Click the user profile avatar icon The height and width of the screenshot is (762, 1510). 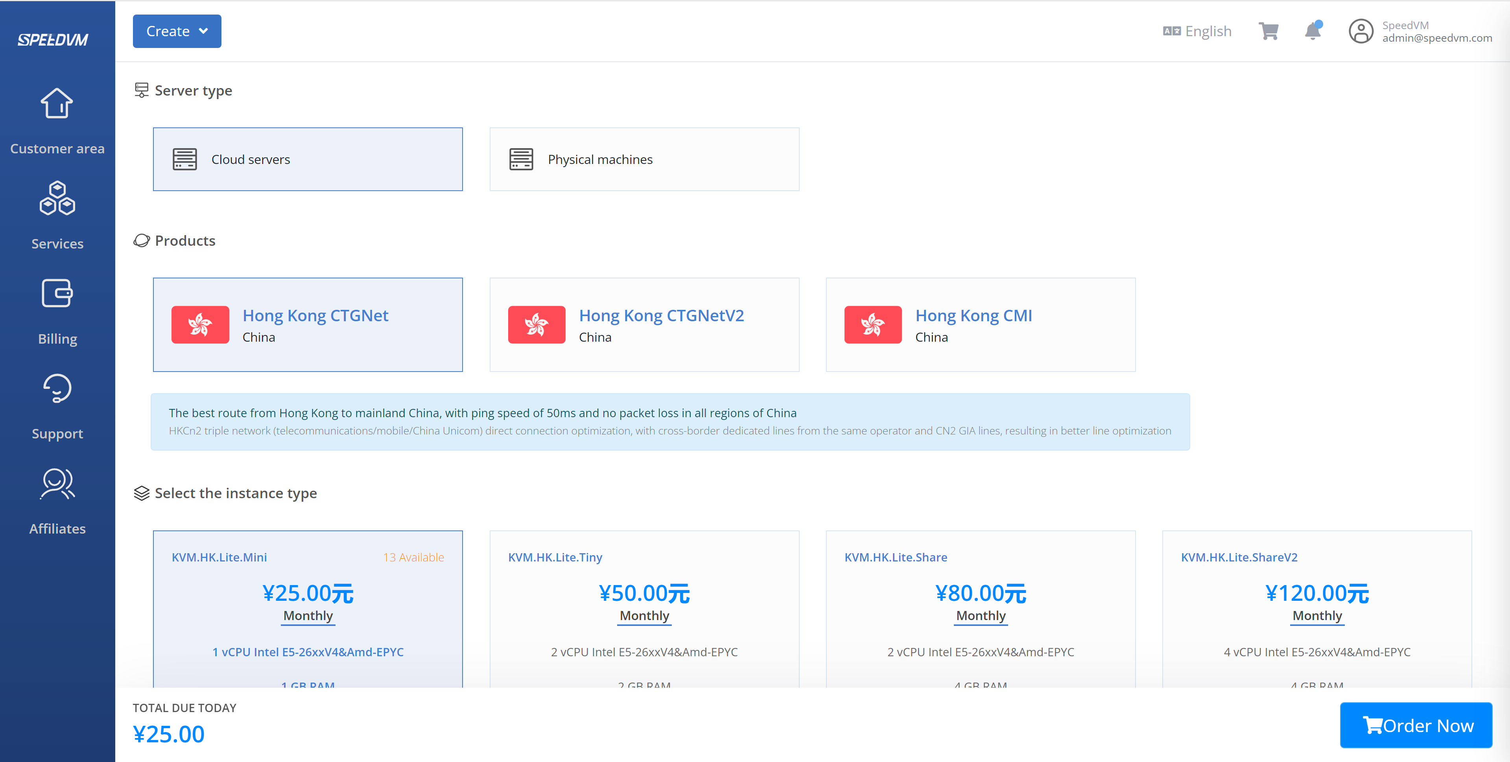point(1361,31)
